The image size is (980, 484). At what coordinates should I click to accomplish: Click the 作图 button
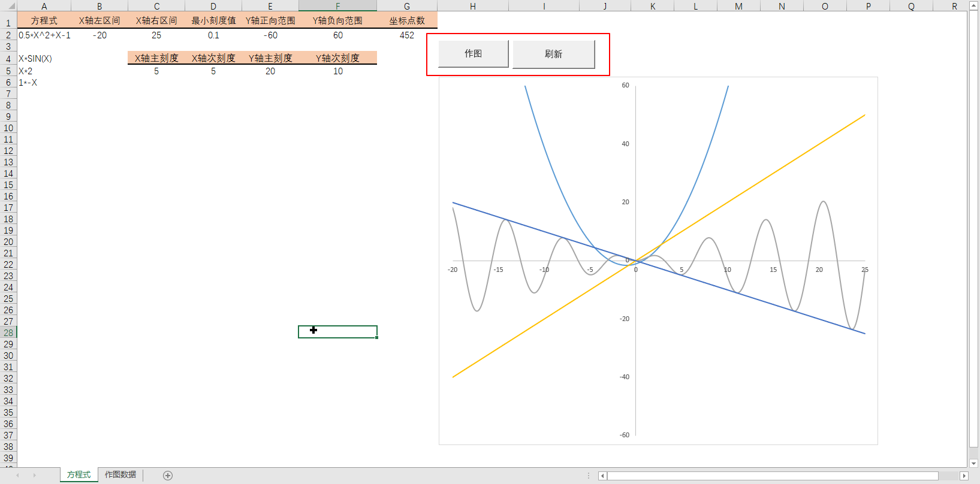(x=474, y=54)
